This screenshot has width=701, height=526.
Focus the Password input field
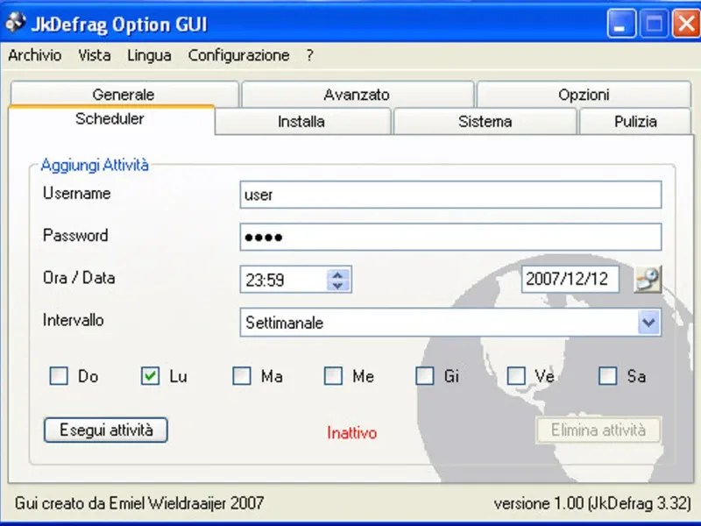tap(450, 237)
